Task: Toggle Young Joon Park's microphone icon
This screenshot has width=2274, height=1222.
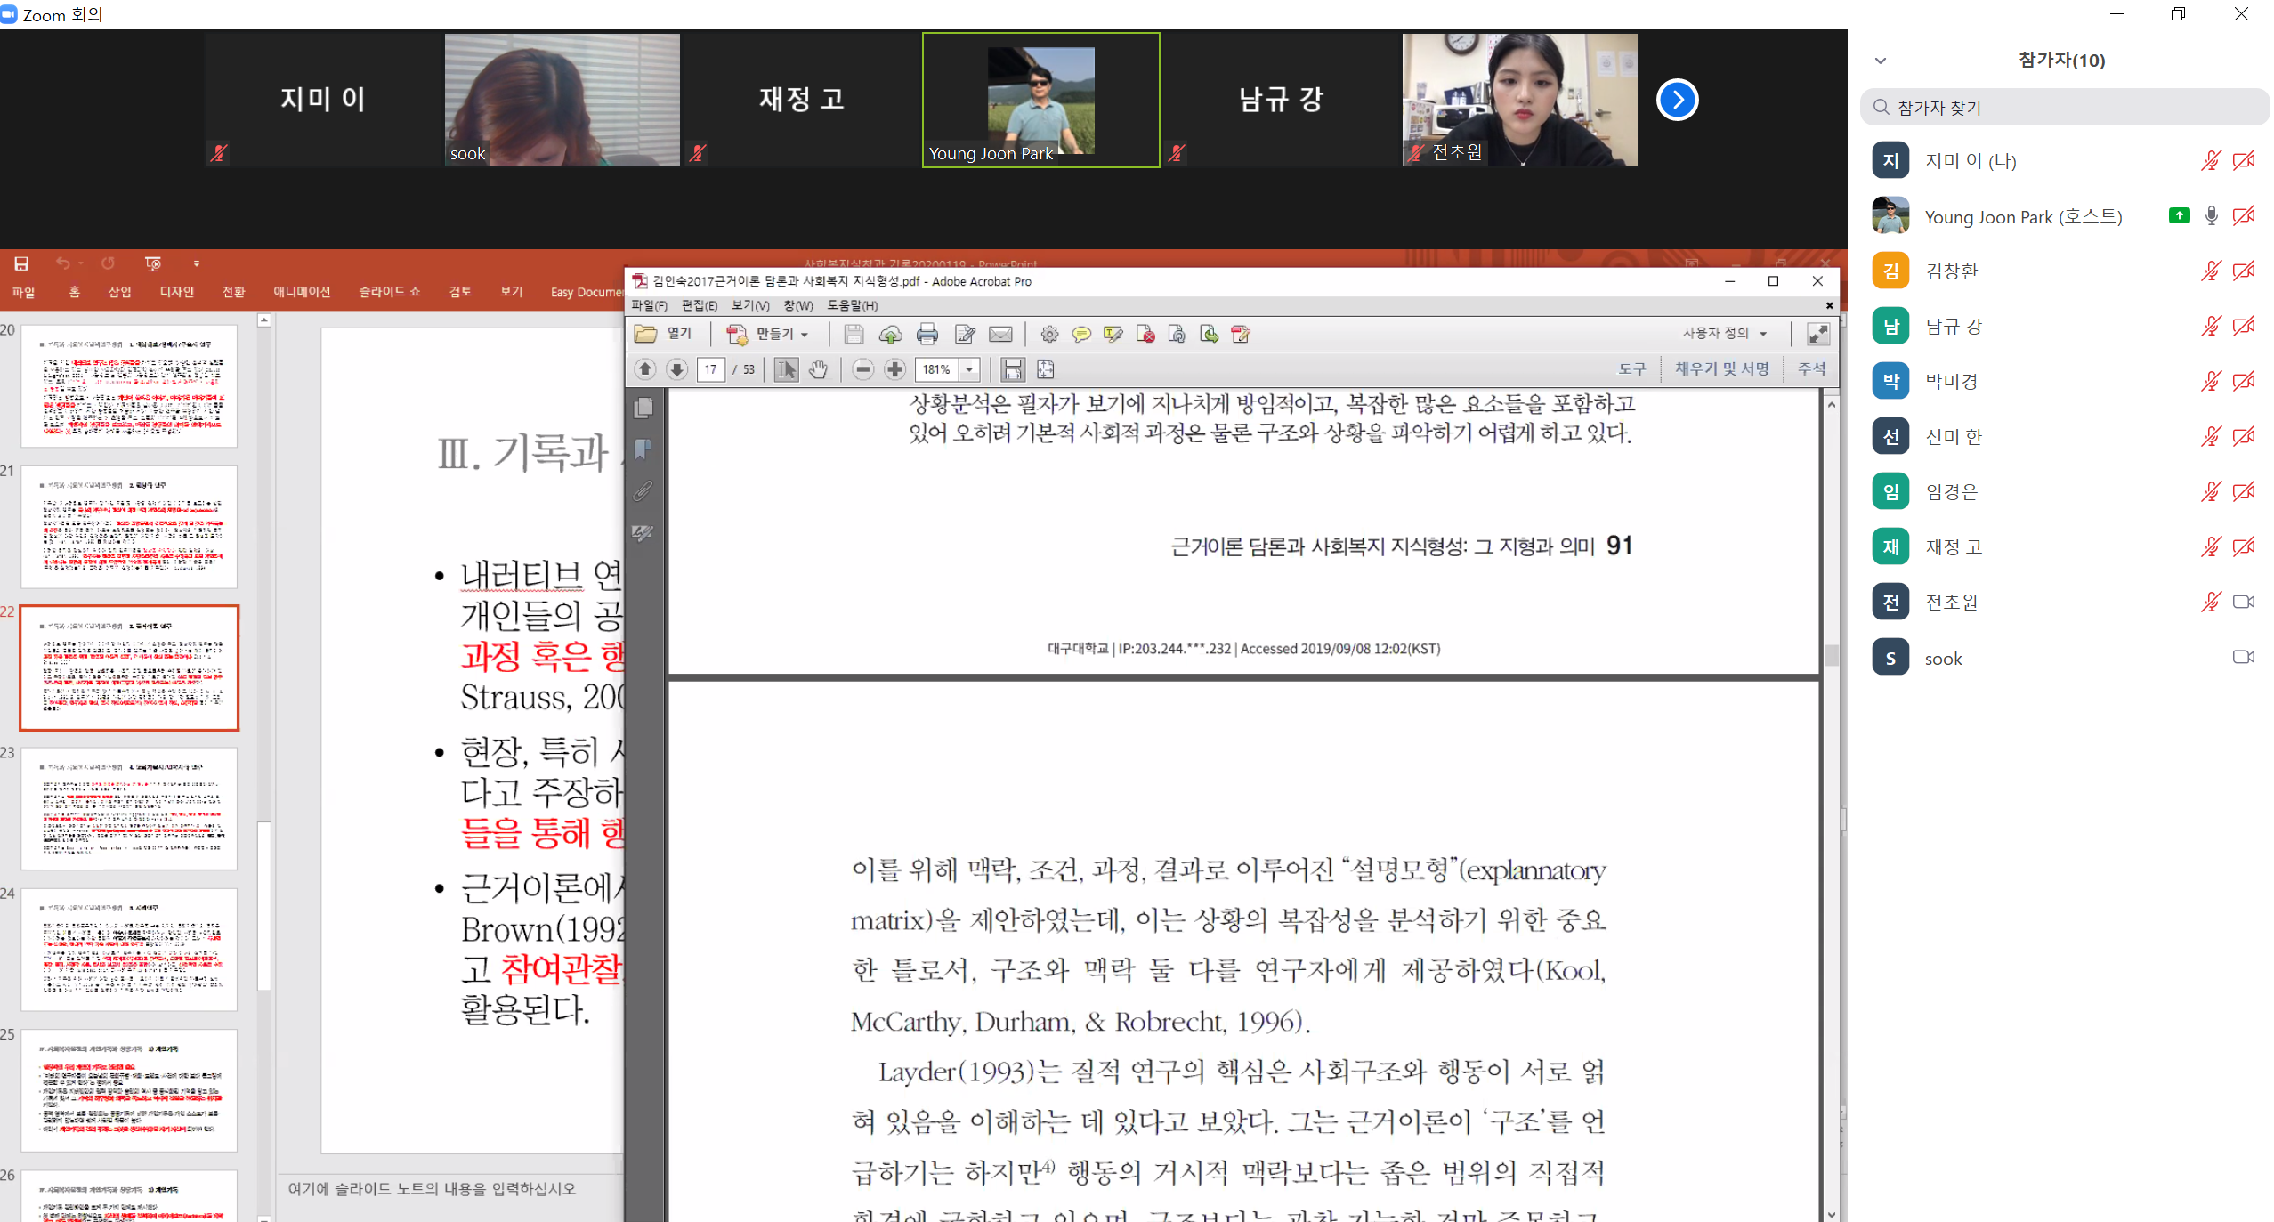Action: [x=2211, y=216]
